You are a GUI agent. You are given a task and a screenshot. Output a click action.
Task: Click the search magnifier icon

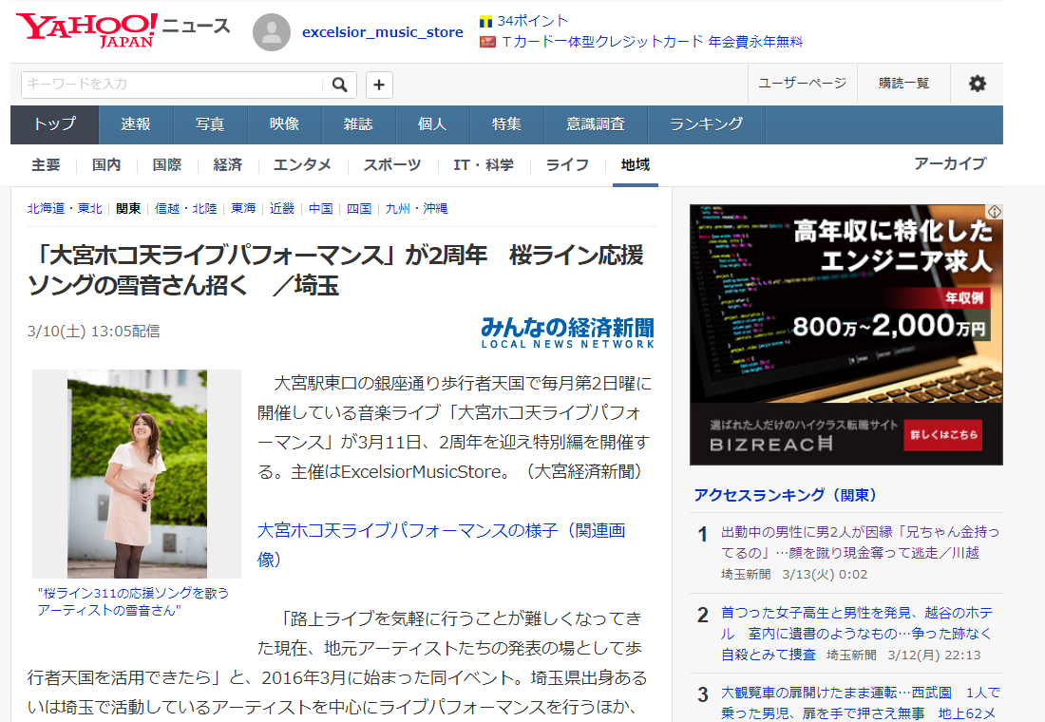pyautogui.click(x=340, y=85)
